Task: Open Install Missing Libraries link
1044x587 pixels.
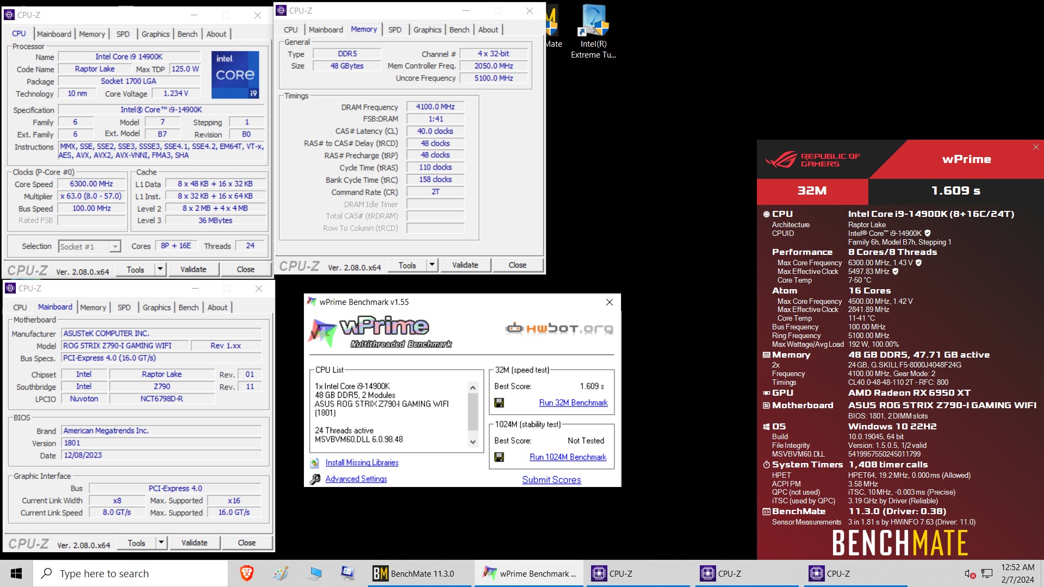Action: [362, 463]
